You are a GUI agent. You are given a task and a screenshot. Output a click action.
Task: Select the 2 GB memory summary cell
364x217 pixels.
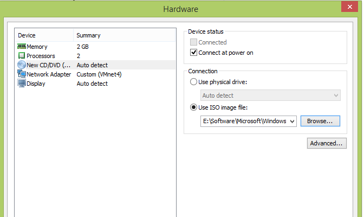point(83,47)
